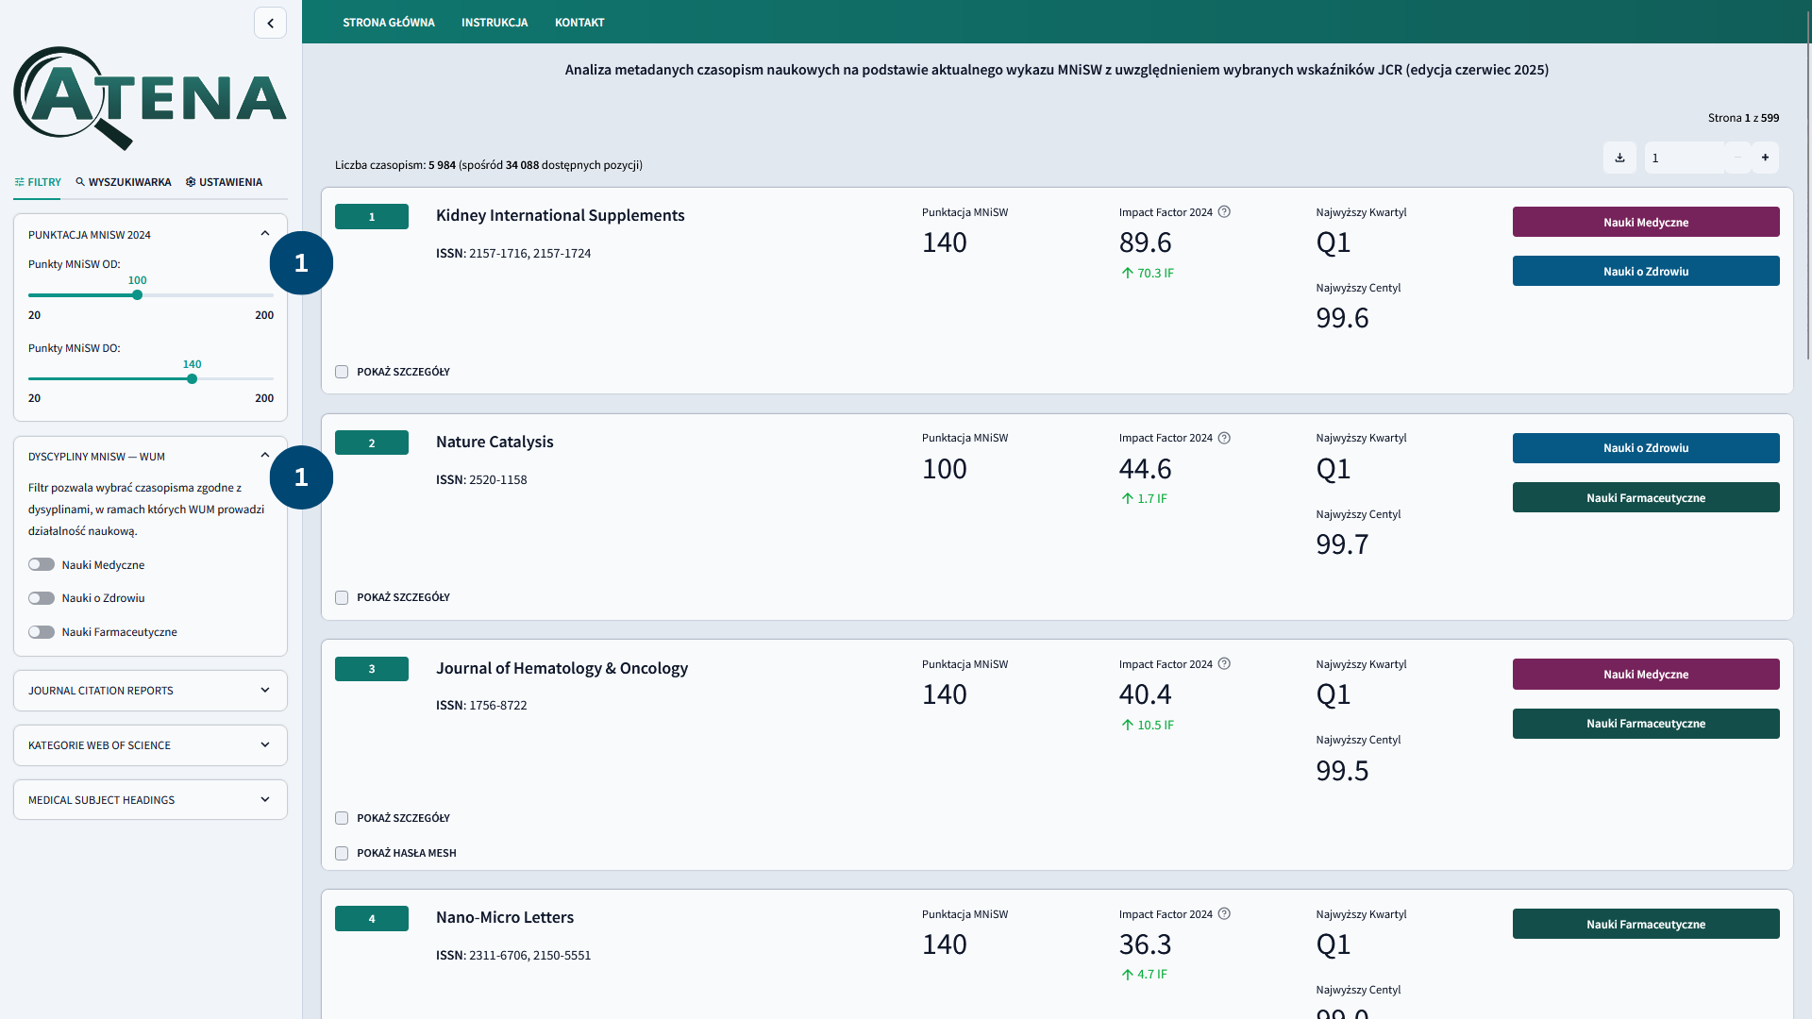Image resolution: width=1812 pixels, height=1019 pixels.
Task: Click the rank badge number 4
Action: pos(372,918)
